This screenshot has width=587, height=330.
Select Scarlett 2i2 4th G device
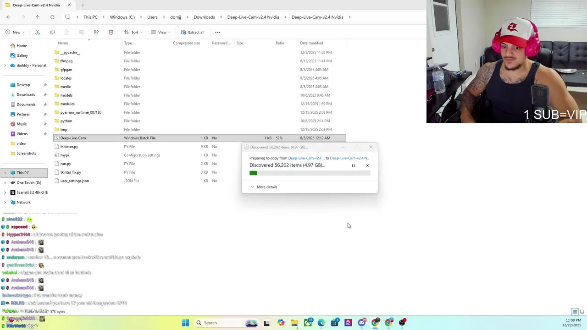coord(28,192)
